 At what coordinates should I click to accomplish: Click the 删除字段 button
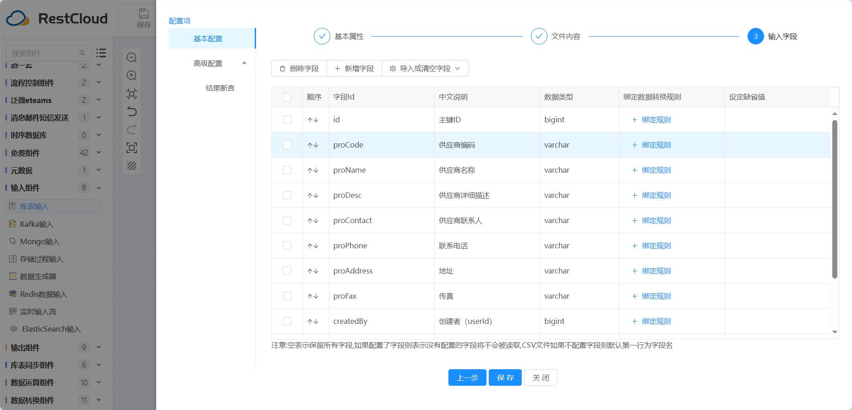coord(299,68)
